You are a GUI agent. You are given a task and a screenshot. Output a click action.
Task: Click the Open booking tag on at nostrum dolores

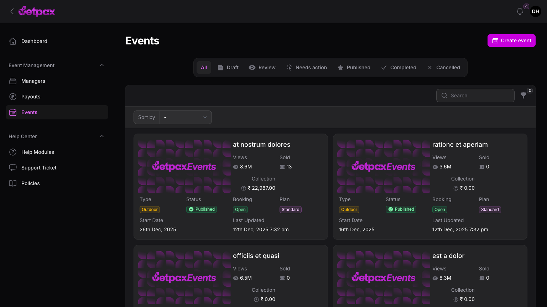pyautogui.click(x=240, y=210)
